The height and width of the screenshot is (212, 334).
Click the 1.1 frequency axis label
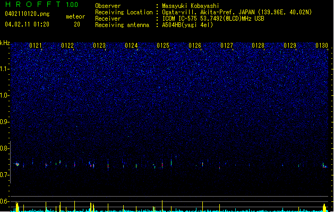5,69
